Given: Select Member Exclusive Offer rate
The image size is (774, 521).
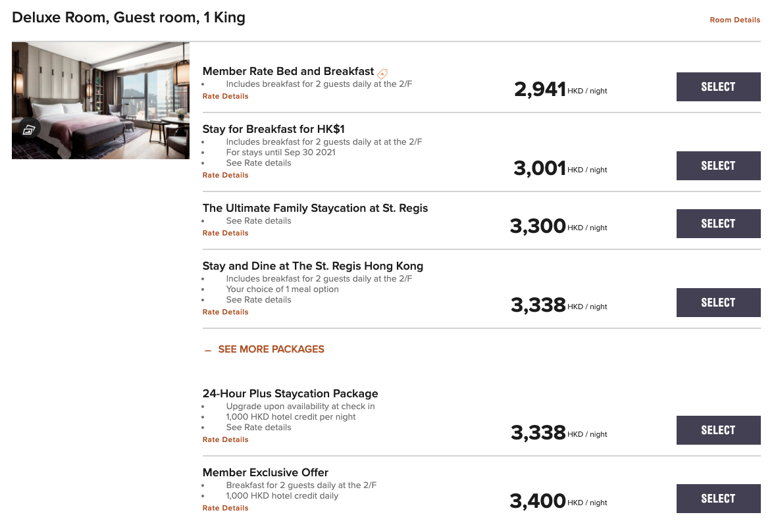Looking at the screenshot, I should click(718, 499).
